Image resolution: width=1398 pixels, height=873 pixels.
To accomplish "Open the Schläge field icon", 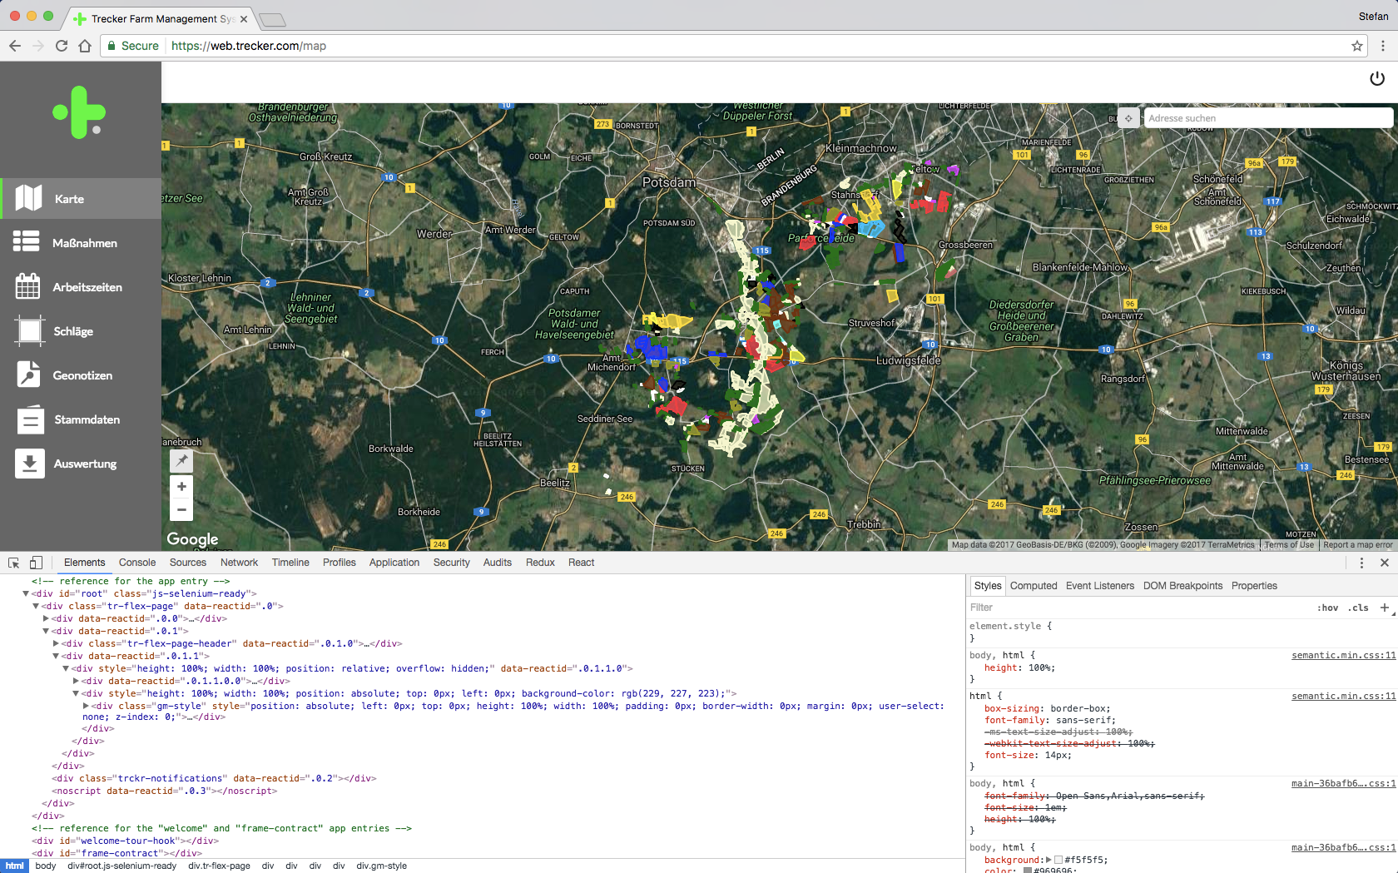I will click(x=29, y=330).
